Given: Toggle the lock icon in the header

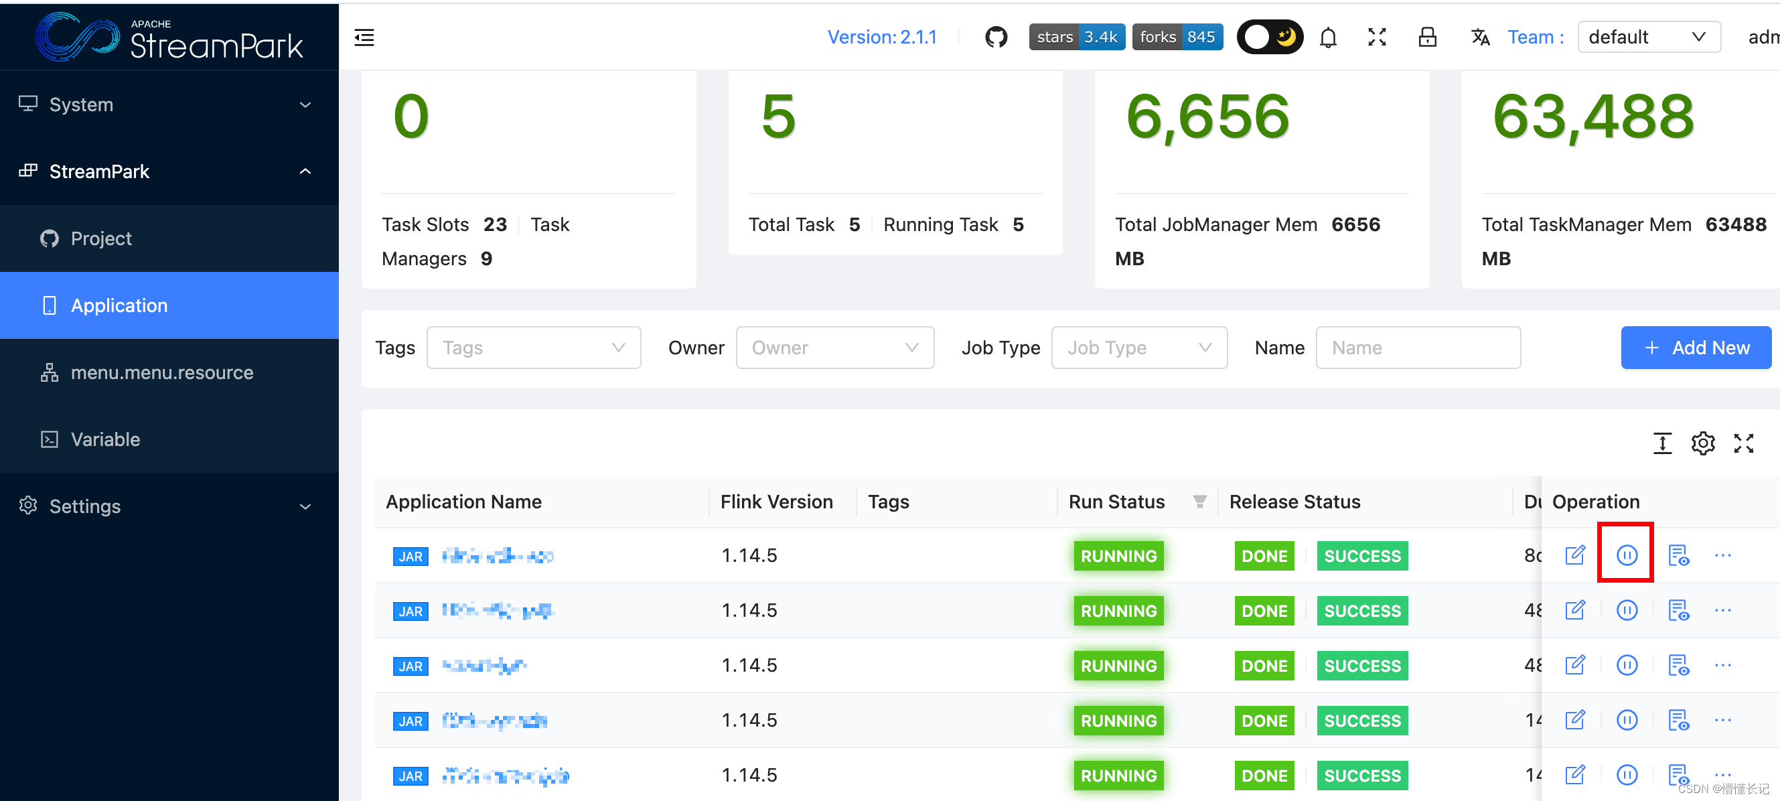Looking at the screenshot, I should 1428,37.
